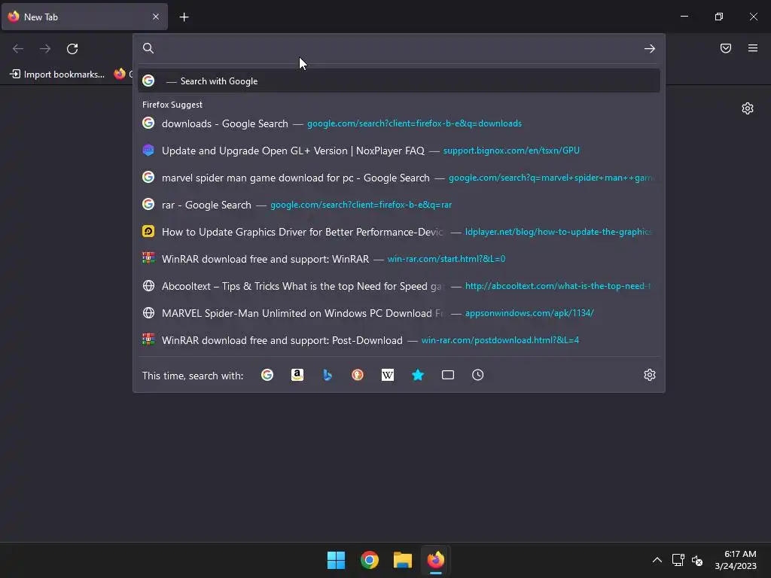Search history using the clock icon
This screenshot has width=771, height=578.
coord(478,375)
